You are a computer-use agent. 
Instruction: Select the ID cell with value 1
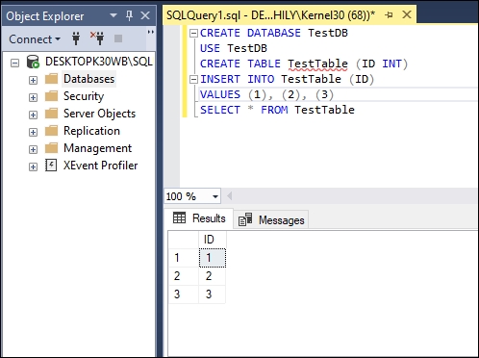[x=213, y=258]
